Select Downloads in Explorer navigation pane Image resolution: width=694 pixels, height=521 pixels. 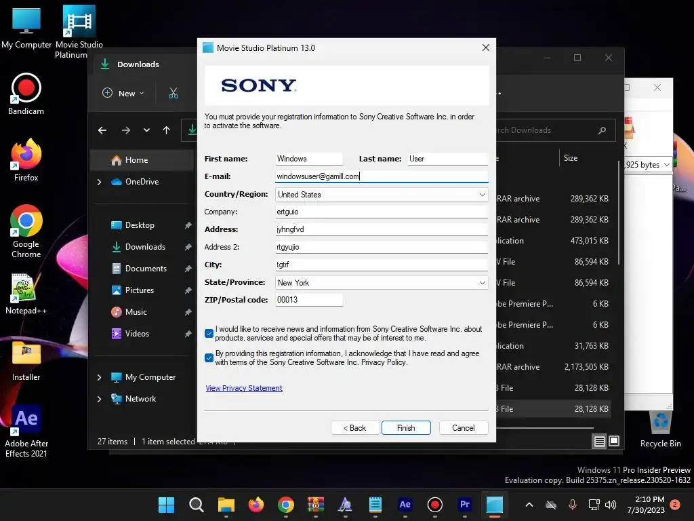click(x=142, y=247)
